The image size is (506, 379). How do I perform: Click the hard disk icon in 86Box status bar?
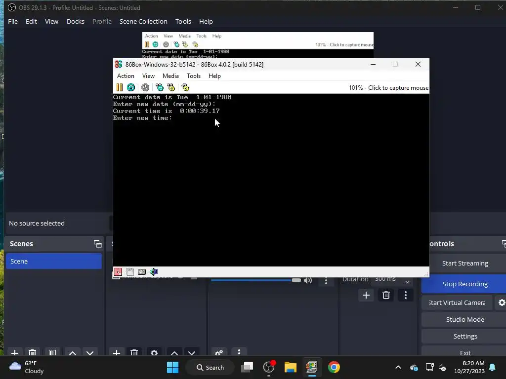[130, 272]
